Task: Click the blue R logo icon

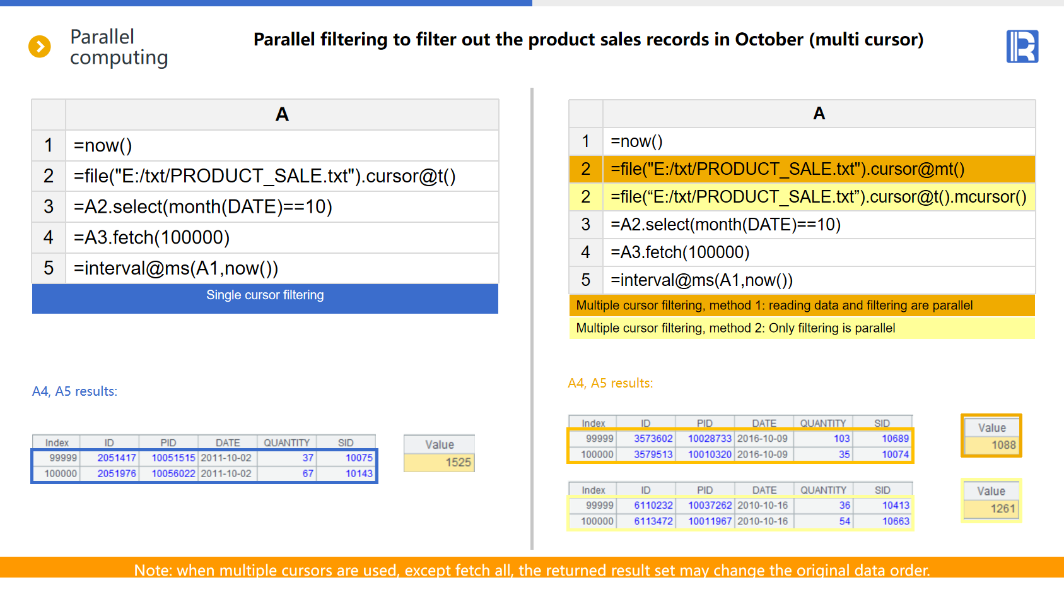Action: click(1022, 47)
